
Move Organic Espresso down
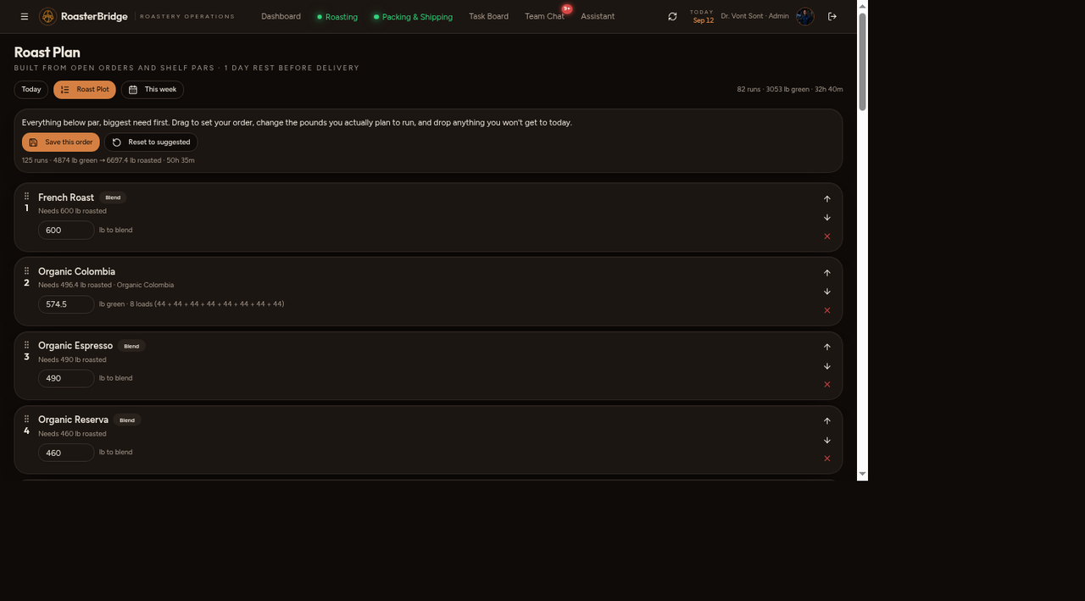(x=827, y=366)
